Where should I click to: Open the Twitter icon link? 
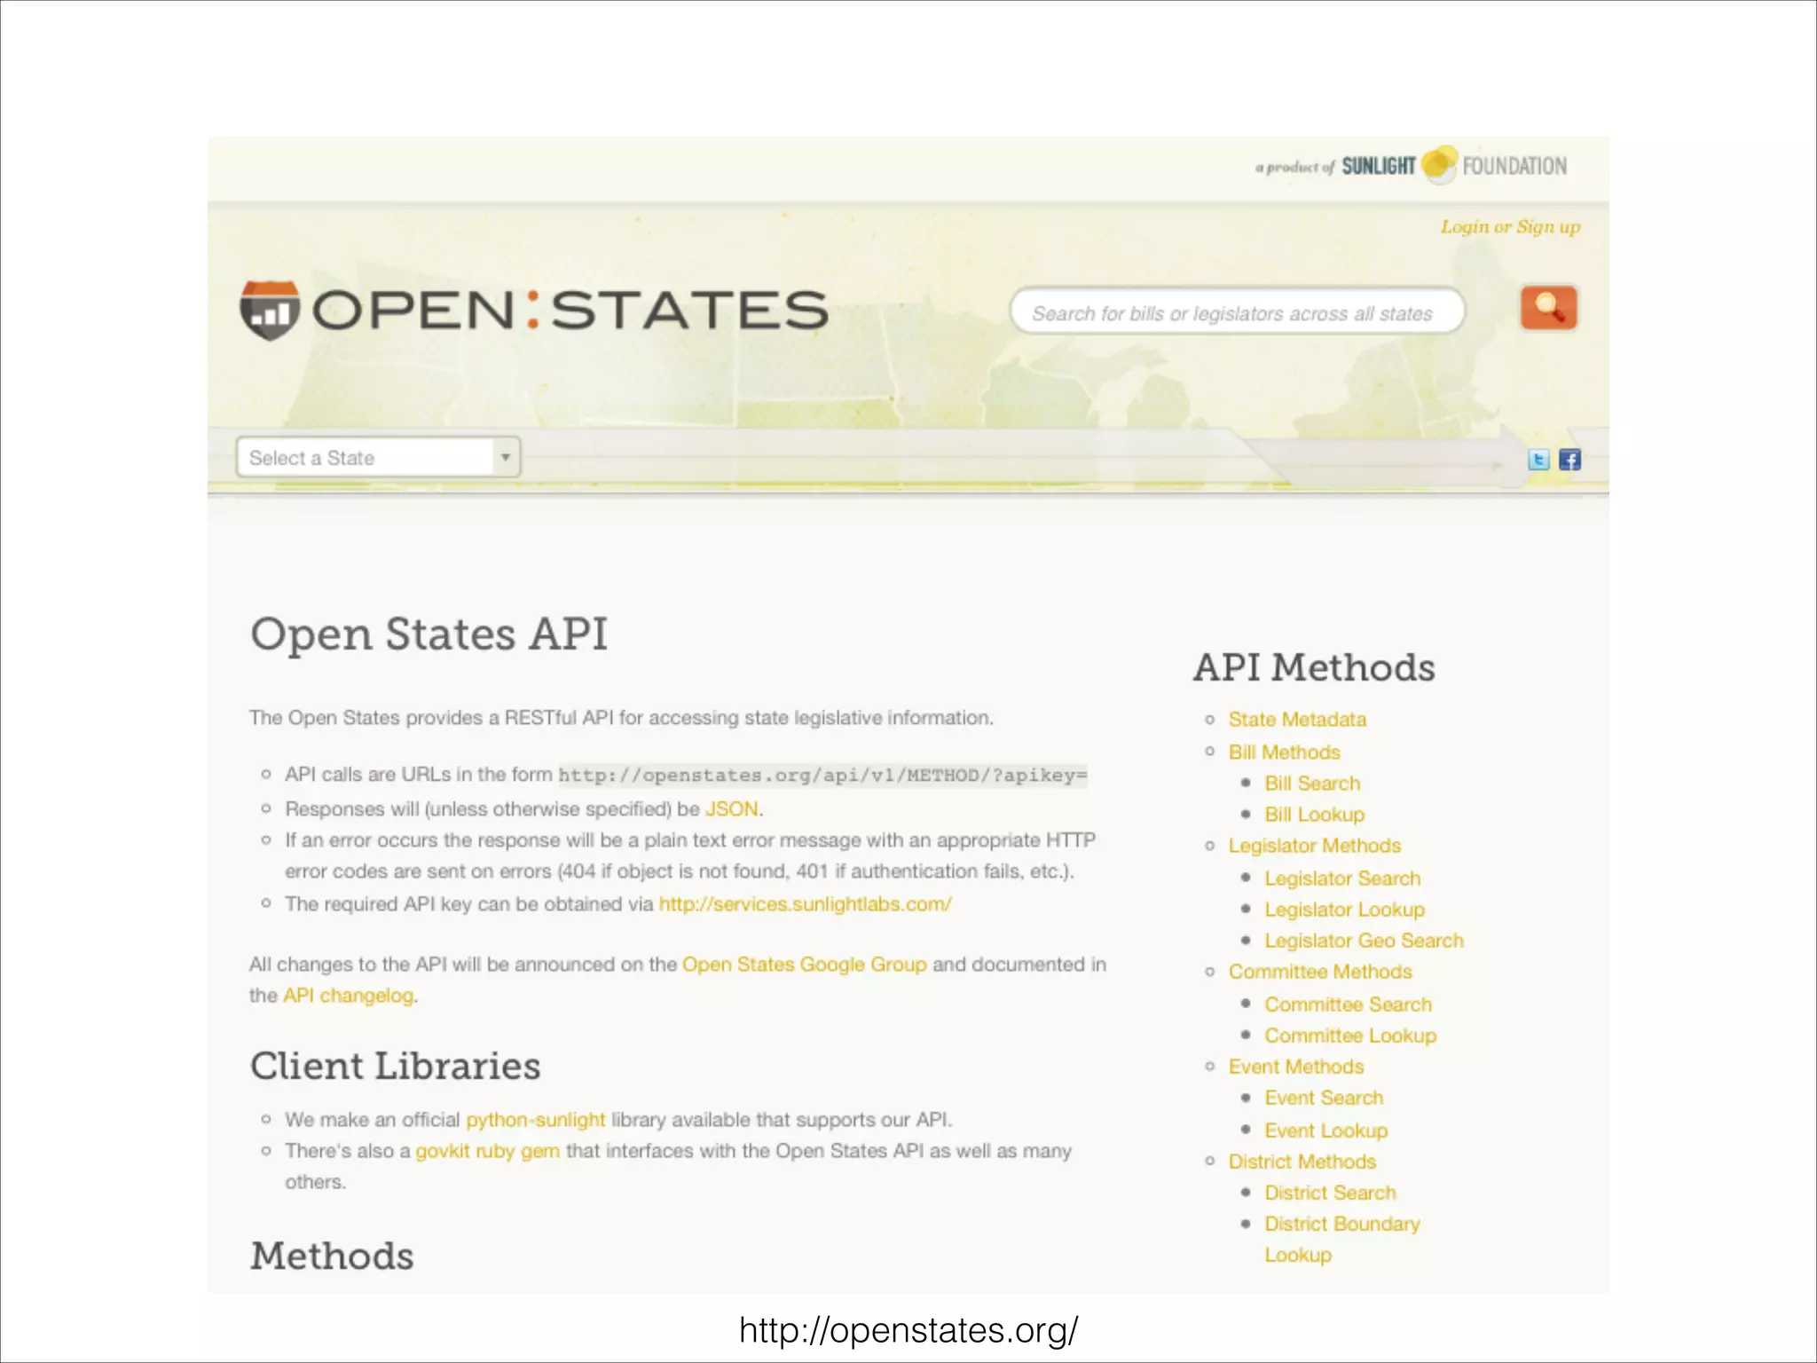pyautogui.click(x=1538, y=460)
